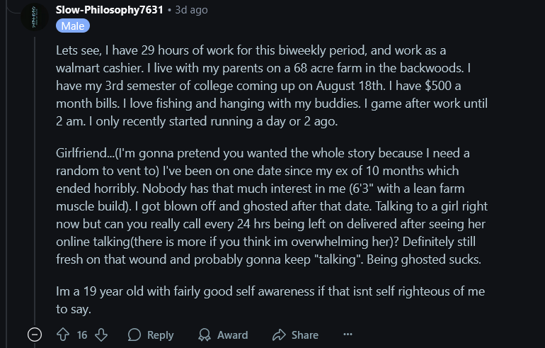Collapse the comment thread with minus button

point(35,335)
